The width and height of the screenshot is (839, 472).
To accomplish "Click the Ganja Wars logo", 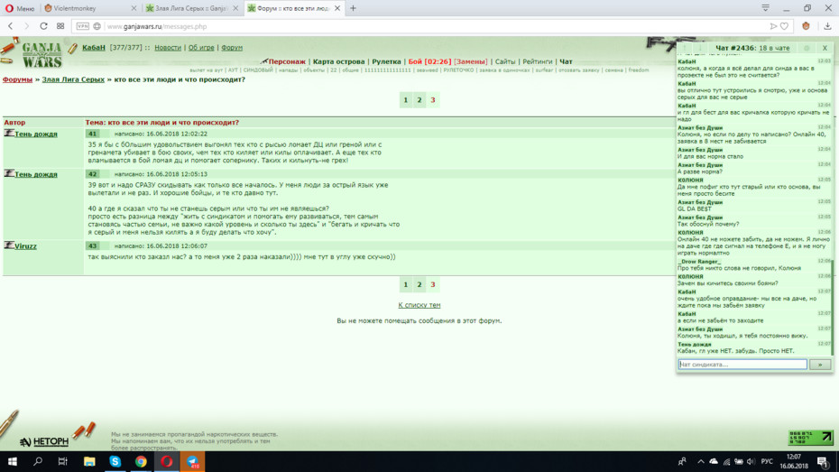I will (x=41, y=54).
